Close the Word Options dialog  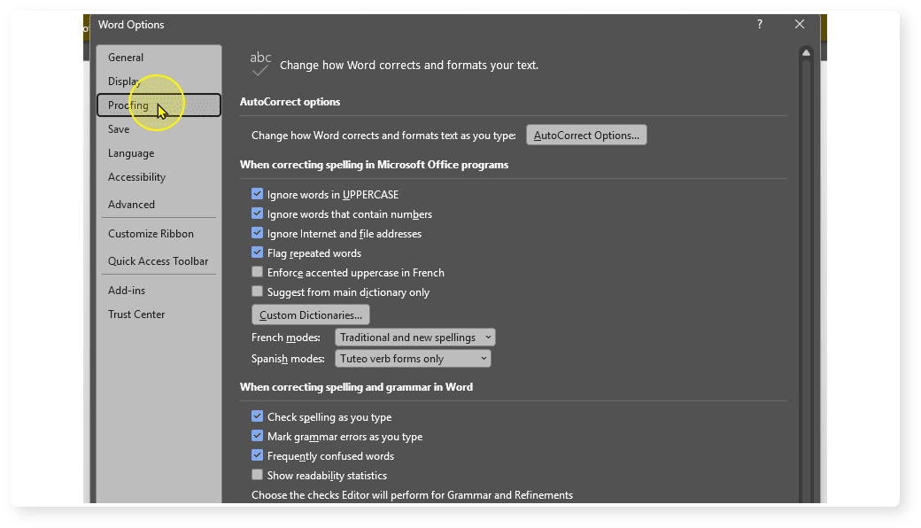(800, 24)
